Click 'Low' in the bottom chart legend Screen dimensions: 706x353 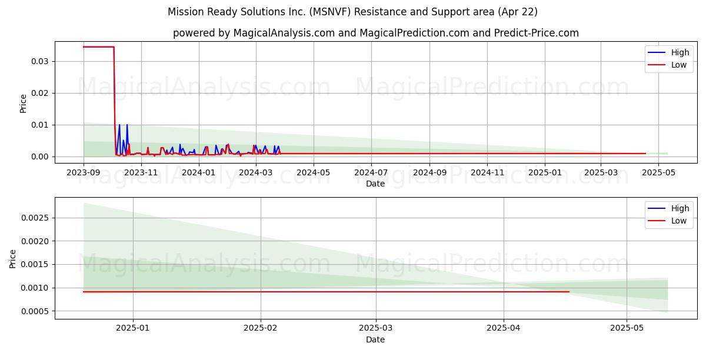pyautogui.click(x=679, y=221)
